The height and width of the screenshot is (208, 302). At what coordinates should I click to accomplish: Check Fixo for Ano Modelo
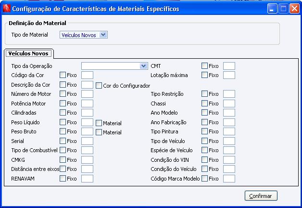tap(204, 113)
